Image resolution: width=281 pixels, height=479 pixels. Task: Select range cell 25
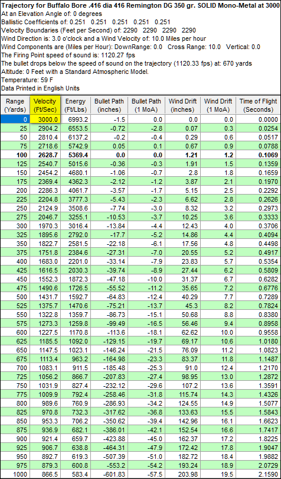click(x=15, y=129)
